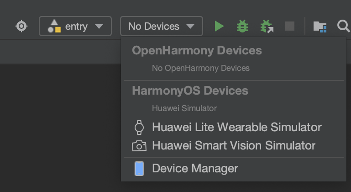Click the arrow next to No Devices
Image resolution: width=351 pixels, height=192 pixels.
pos(190,27)
